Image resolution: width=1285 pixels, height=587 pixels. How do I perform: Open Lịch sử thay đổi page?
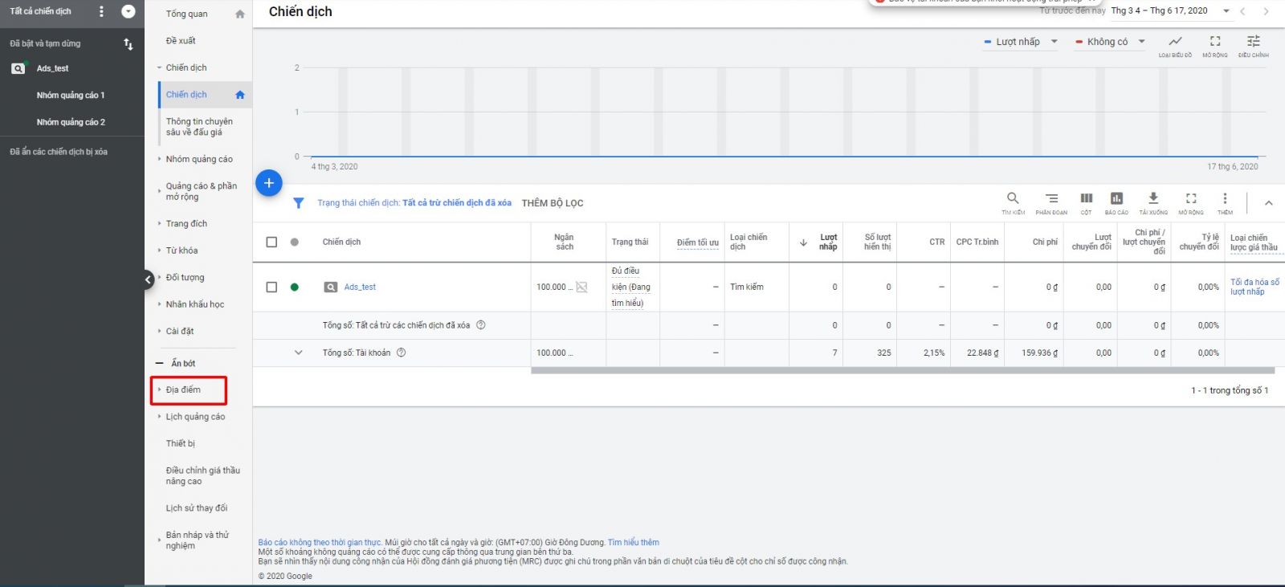tap(197, 508)
